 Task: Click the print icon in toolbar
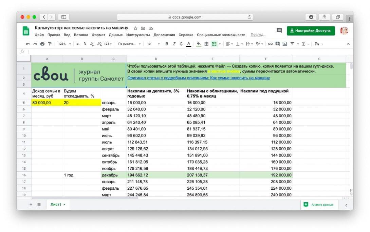coord(42,44)
